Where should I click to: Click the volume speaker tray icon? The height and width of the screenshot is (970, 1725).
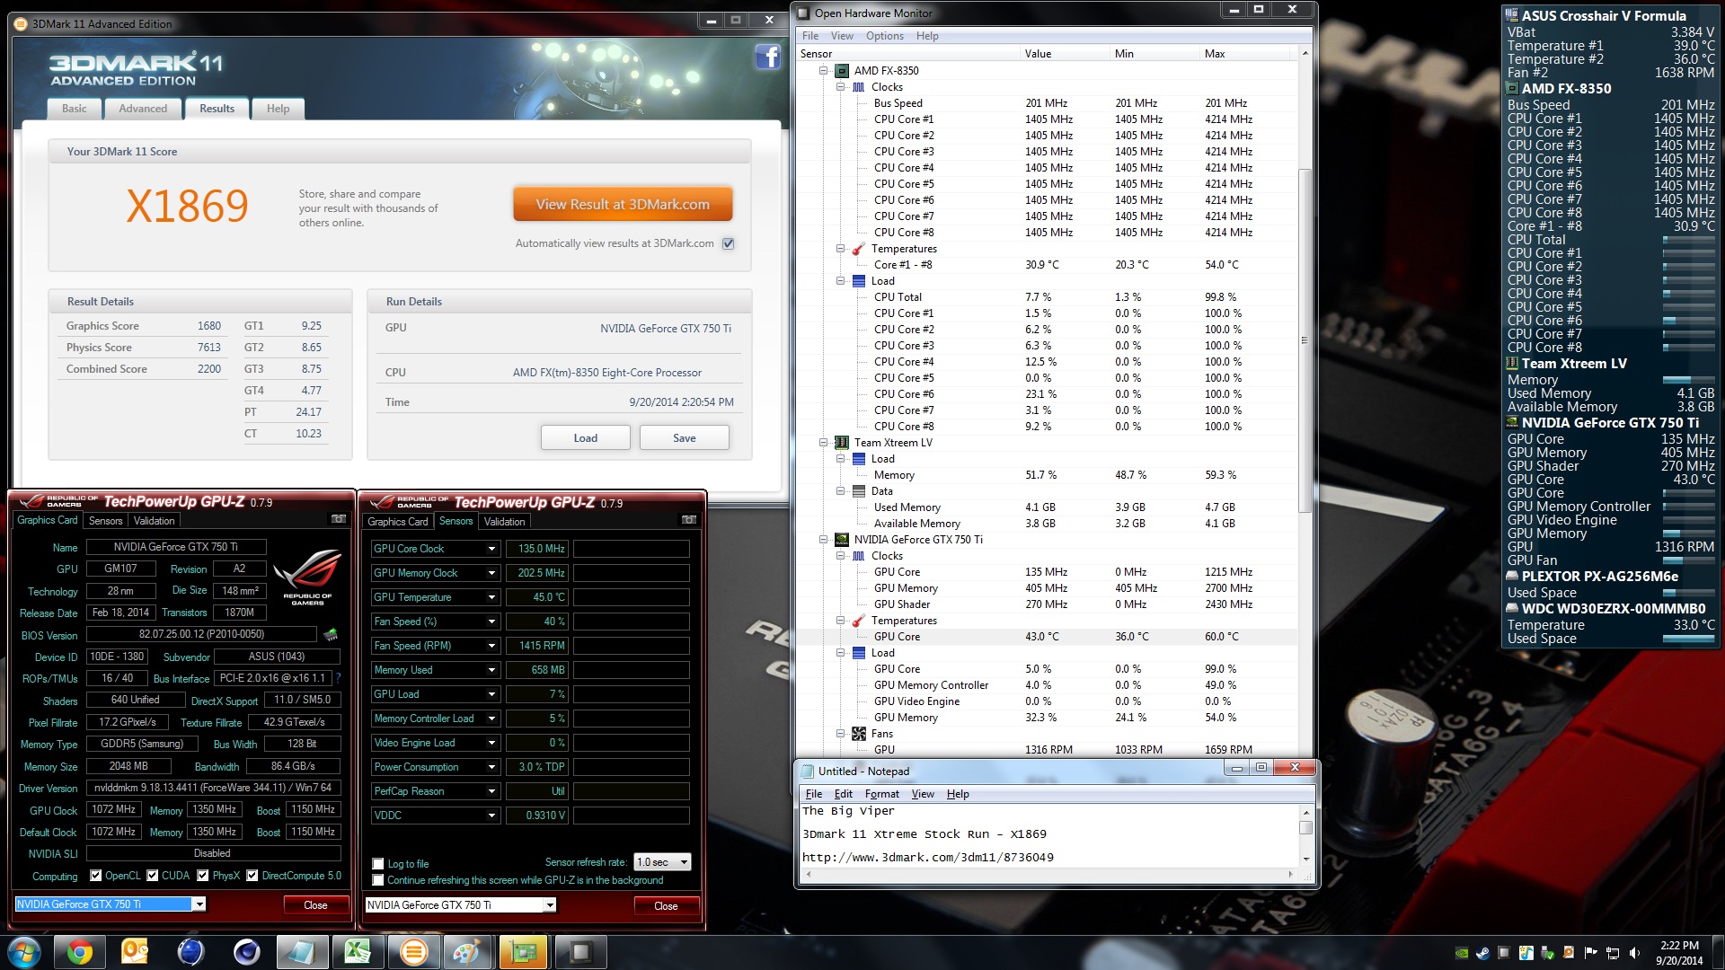[1634, 953]
